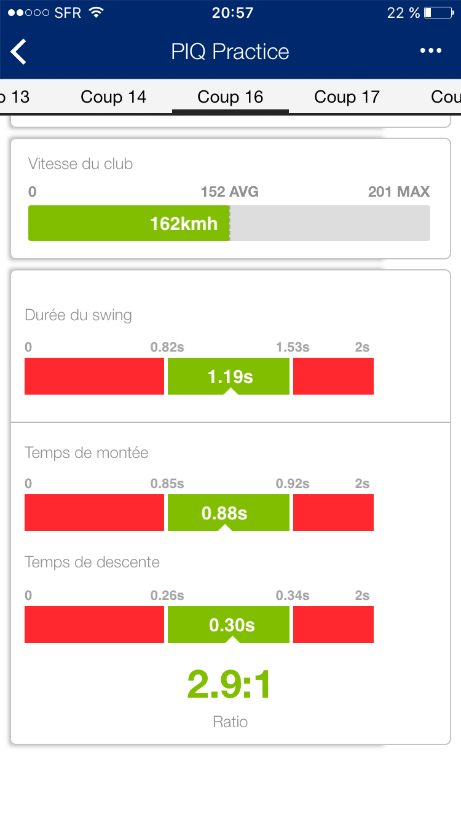461x820 pixels.
Task: Go to the partially visible Coup 13 tab
Action: pyautogui.click(x=15, y=97)
